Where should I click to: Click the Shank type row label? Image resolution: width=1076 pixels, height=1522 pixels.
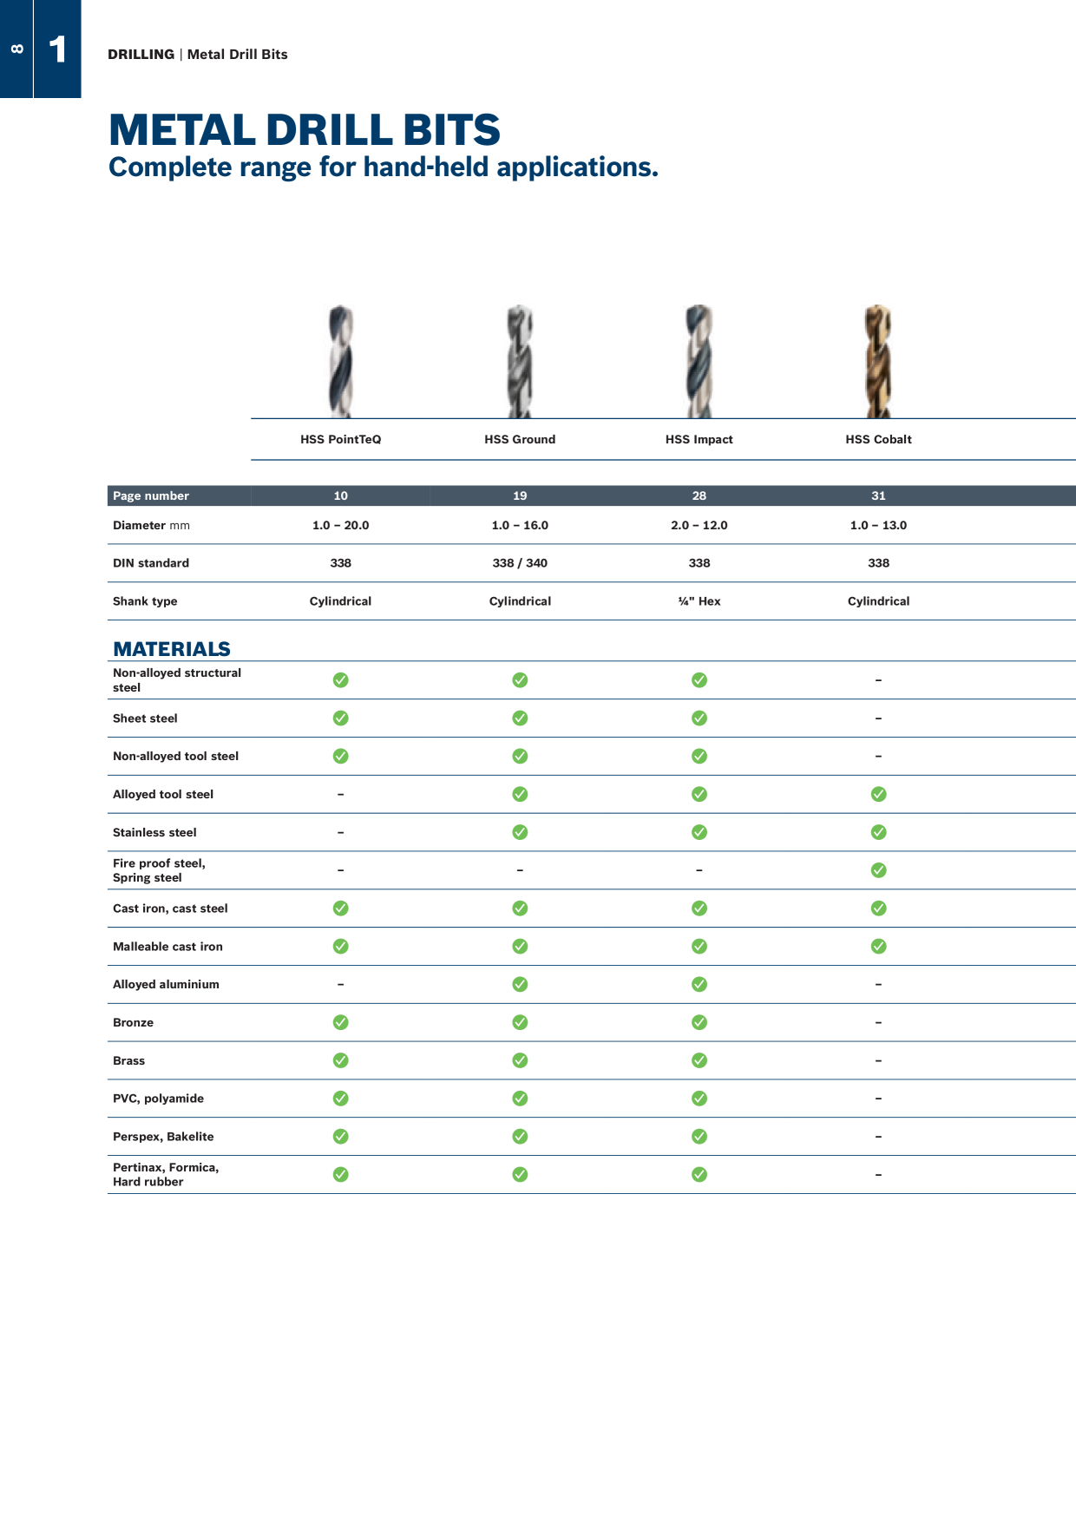145,601
